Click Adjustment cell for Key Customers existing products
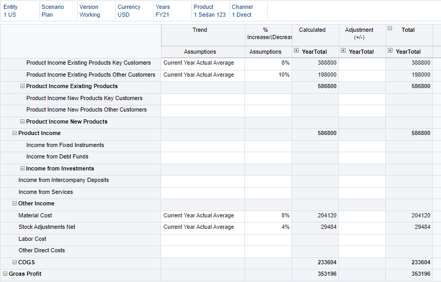 [x=362, y=63]
